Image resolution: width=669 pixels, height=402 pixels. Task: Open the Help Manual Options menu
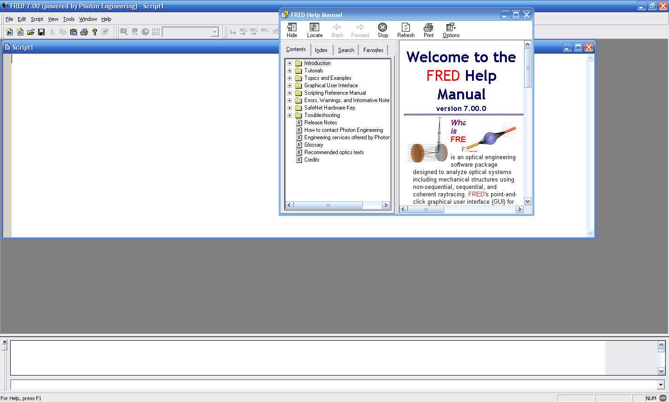click(x=451, y=31)
